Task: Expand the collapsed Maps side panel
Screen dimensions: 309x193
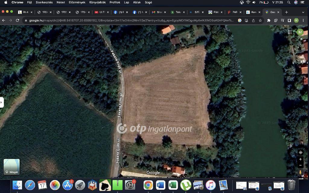Action: tap(2, 102)
